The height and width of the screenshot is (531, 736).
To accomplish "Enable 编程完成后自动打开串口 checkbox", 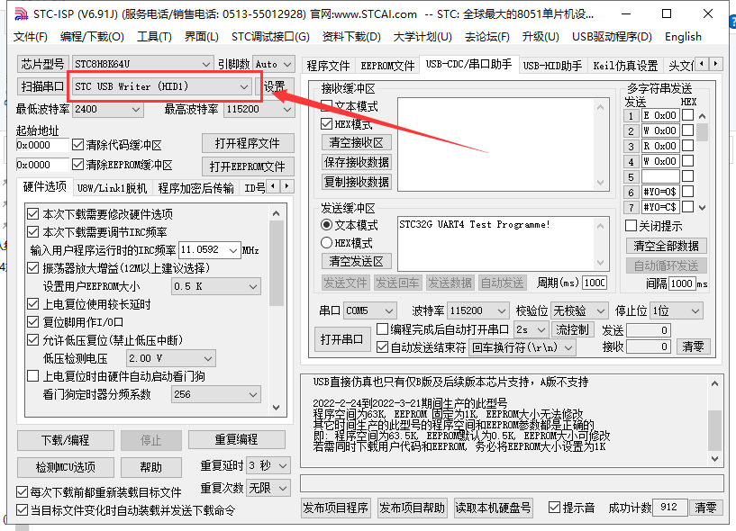I will (383, 329).
